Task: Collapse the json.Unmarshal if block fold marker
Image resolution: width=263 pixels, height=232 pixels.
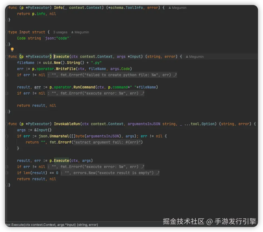Action: (x=7, y=136)
